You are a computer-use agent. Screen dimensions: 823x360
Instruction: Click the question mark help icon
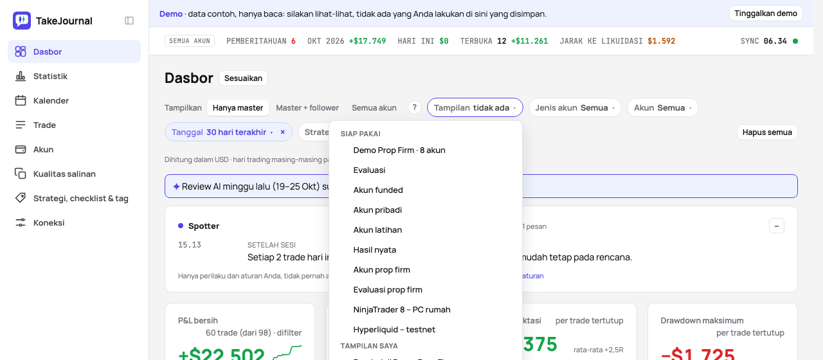point(415,107)
